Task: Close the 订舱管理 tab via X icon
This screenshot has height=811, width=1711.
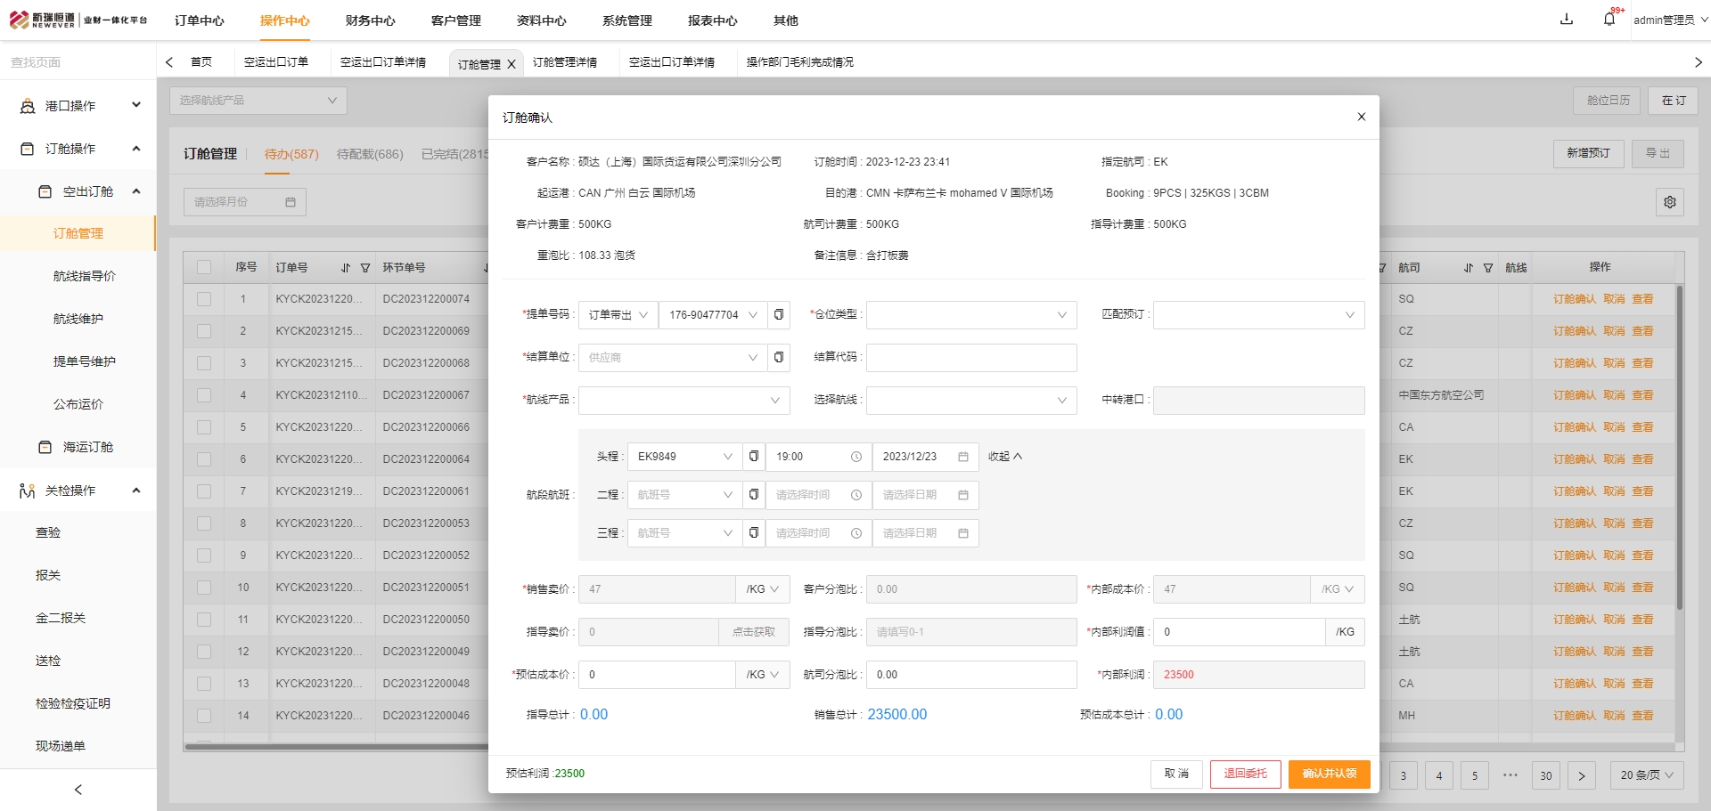Action: pyautogui.click(x=512, y=64)
